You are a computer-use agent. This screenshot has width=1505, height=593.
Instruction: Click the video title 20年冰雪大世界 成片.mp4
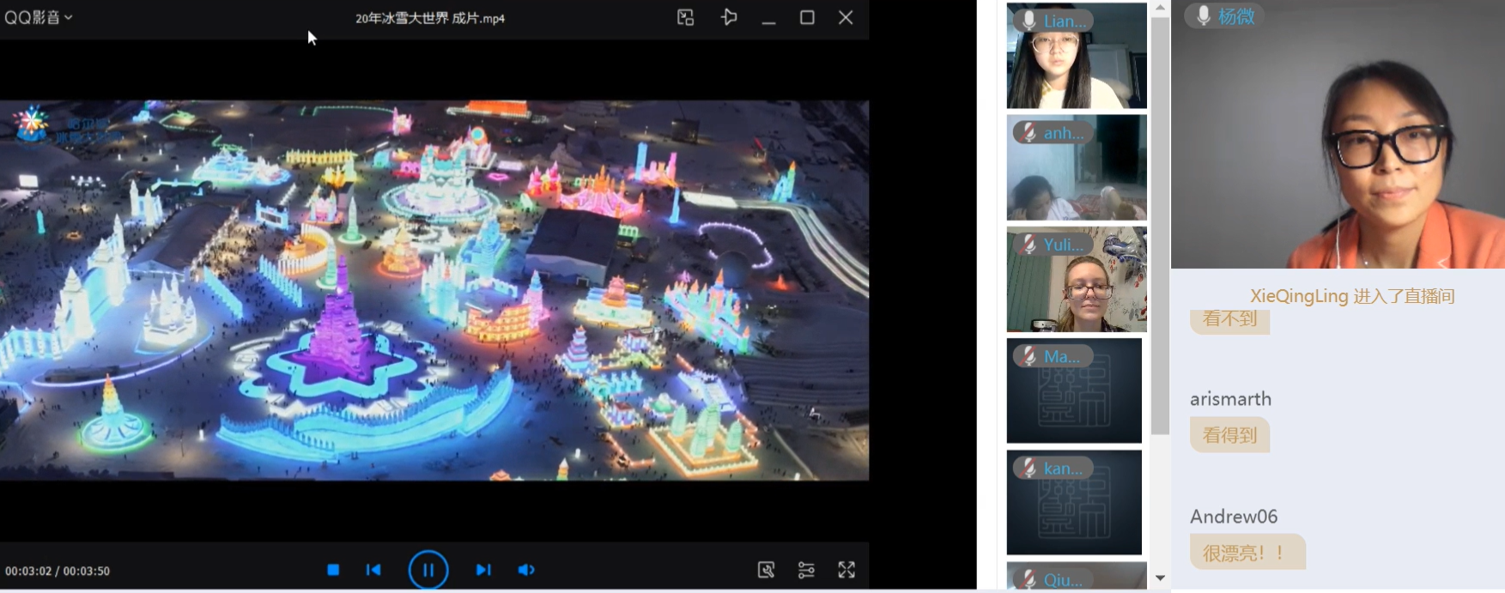tap(430, 18)
